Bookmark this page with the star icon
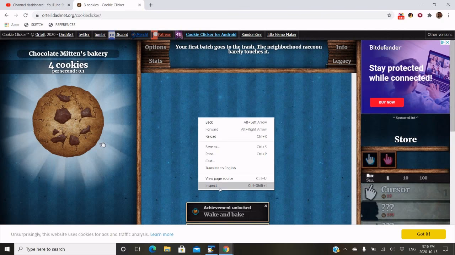Screen dimensions: 455x255 point(389,15)
